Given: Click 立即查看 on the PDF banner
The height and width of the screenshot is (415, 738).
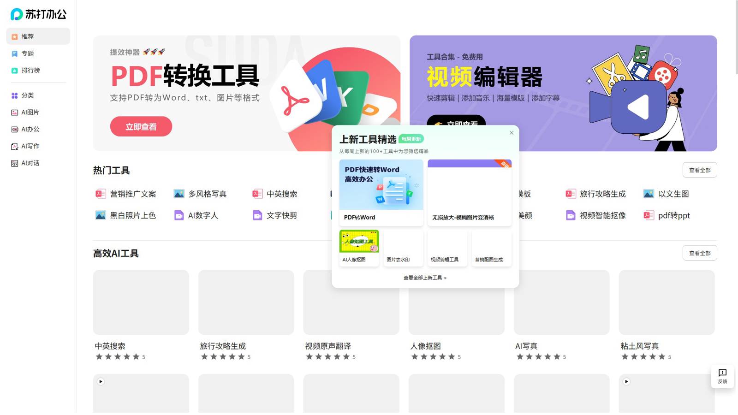Looking at the screenshot, I should point(141,126).
